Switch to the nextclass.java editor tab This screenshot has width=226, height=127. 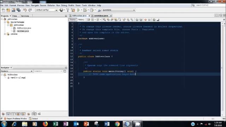coord(101,16)
